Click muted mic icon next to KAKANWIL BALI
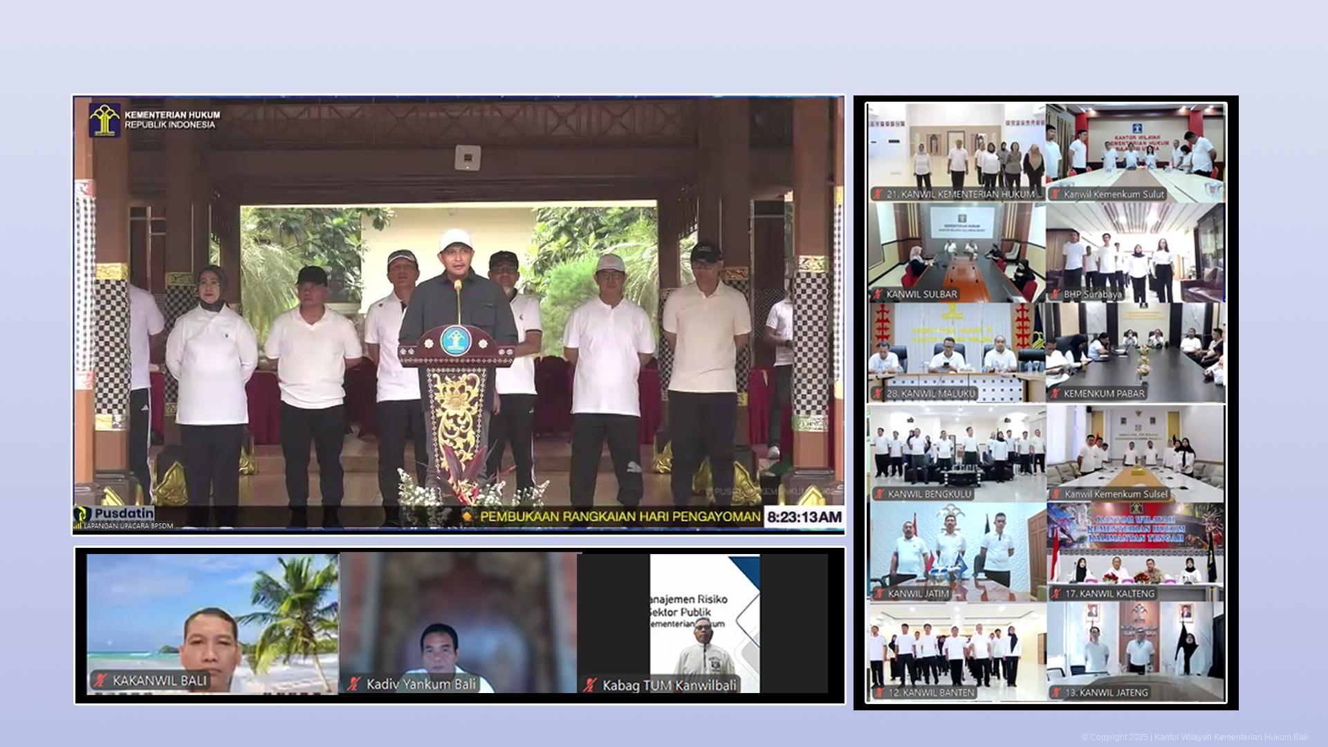This screenshot has height=747, width=1328. [101, 681]
